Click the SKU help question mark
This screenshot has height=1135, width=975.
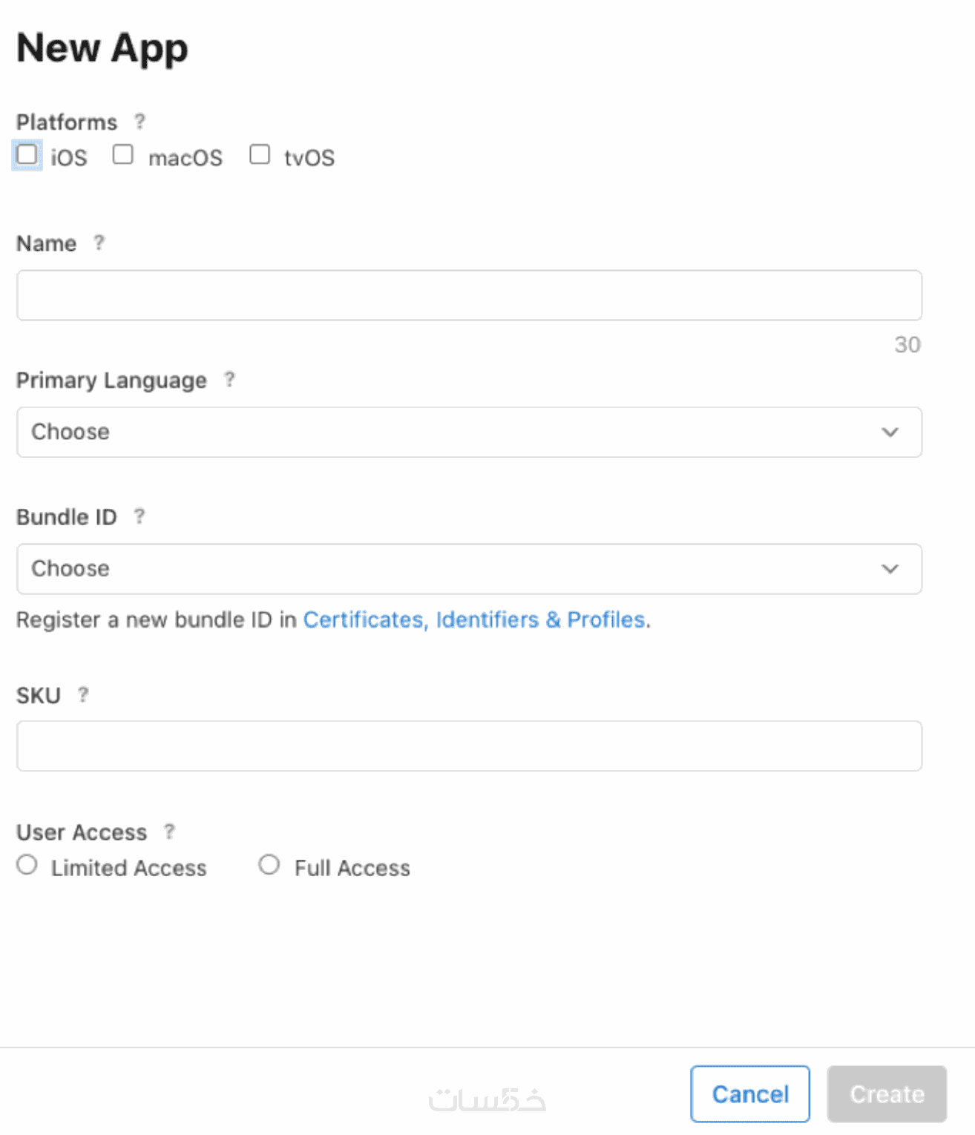83,694
